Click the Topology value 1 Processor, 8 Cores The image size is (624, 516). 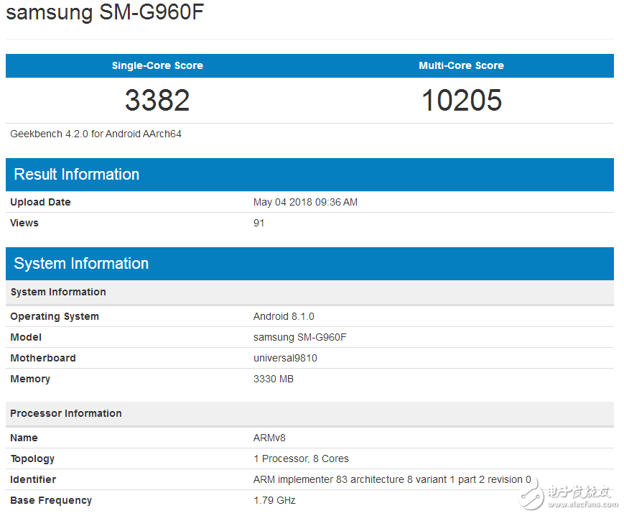click(301, 459)
